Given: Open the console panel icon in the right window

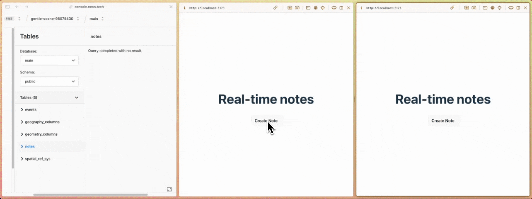Looking at the screenshot, I should [x=485, y=8].
